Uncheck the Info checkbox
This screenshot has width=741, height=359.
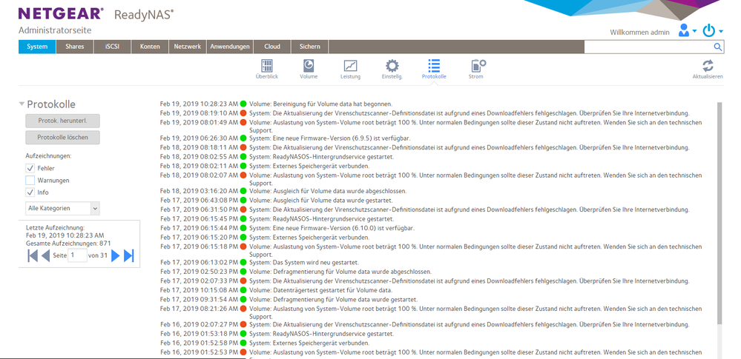pos(30,192)
